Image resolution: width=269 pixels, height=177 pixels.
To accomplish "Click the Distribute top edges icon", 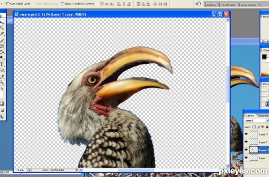I will [138, 4].
